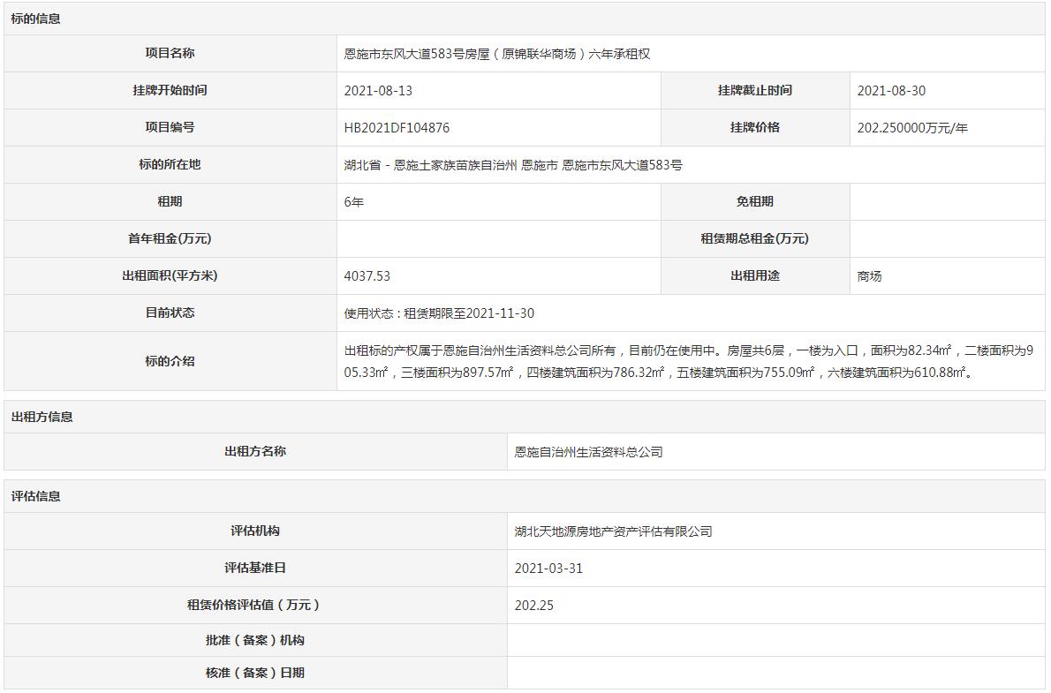Select appraisal value 202.25
Viewport: 1051px width, 693px height.
click(x=534, y=606)
